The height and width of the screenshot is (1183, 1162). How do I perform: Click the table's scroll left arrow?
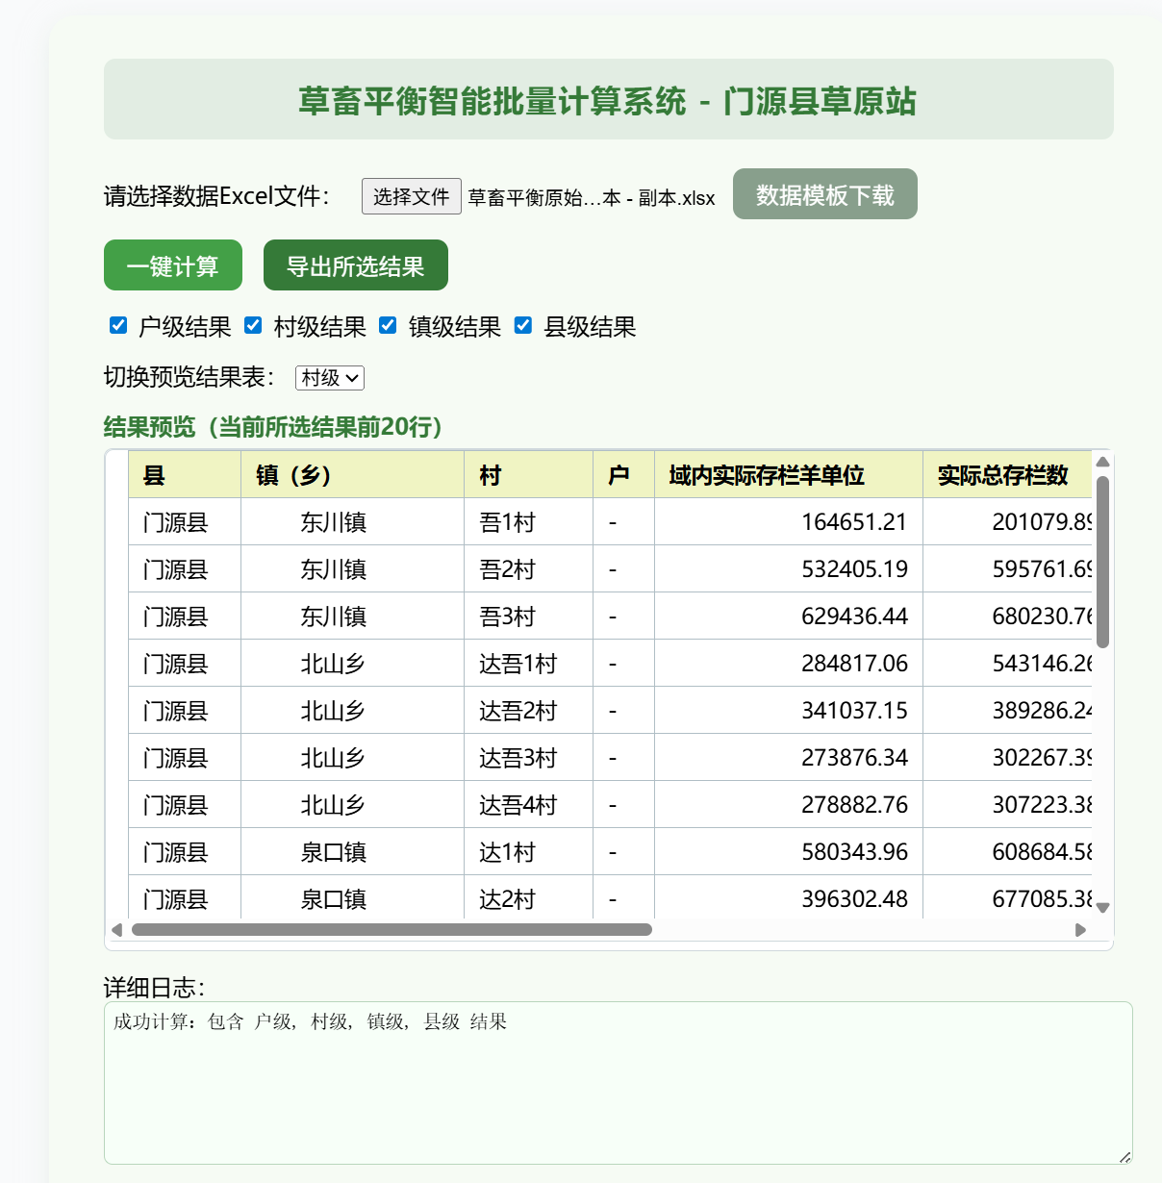117,930
